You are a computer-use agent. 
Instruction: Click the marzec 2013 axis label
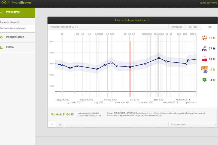110,100
